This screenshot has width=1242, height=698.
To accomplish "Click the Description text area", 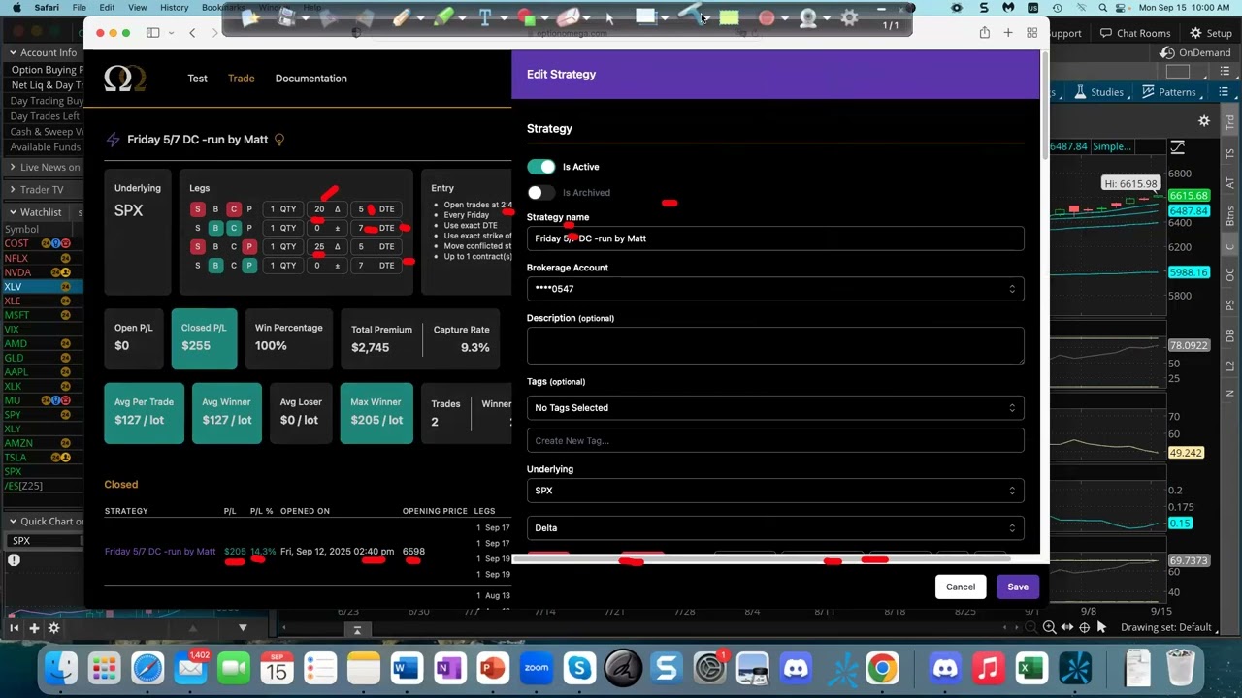I will tap(775, 346).
